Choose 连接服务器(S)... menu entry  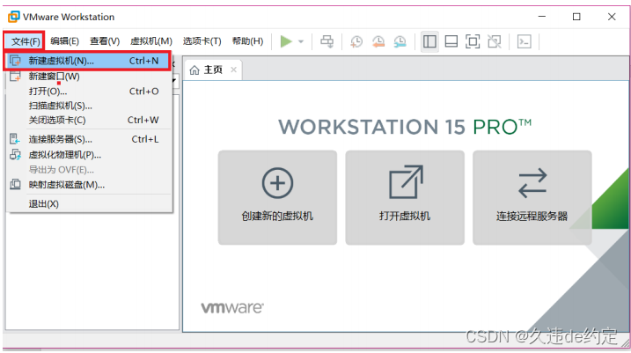(90, 139)
